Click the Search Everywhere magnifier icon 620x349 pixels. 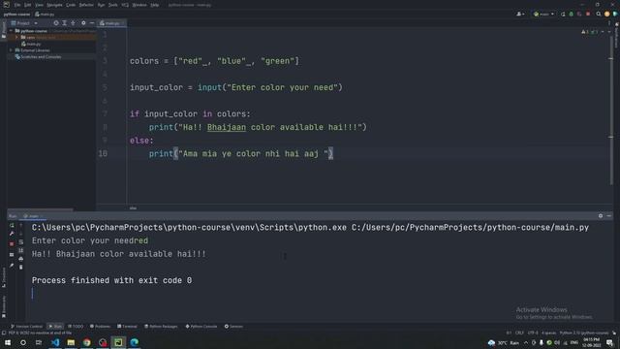tap(599, 14)
